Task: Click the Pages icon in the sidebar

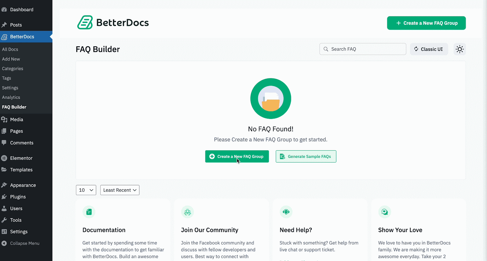Action: (4, 131)
